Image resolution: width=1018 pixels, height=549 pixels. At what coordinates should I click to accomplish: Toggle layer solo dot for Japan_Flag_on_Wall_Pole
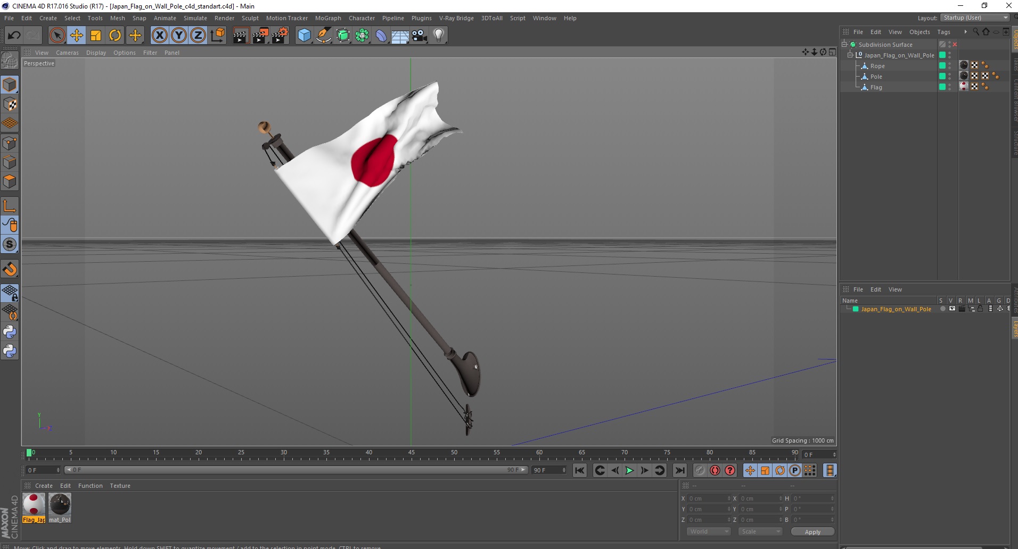point(942,309)
